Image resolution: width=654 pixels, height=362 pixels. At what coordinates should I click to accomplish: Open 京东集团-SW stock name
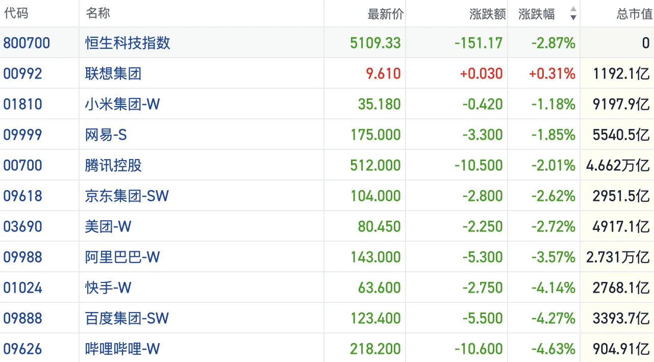[127, 196]
